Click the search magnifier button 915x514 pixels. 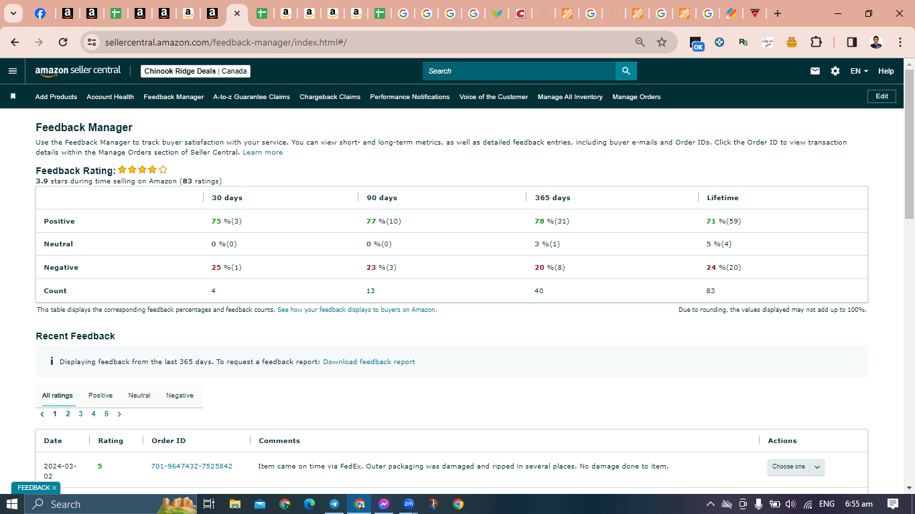click(x=626, y=71)
